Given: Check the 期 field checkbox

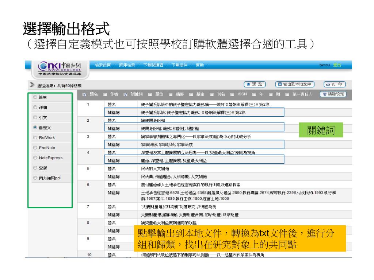Looking at the screenshot, I should (x=271, y=94).
